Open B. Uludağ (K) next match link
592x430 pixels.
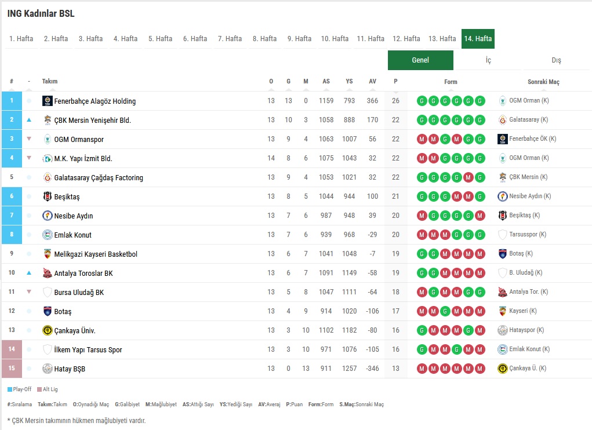[x=525, y=272]
